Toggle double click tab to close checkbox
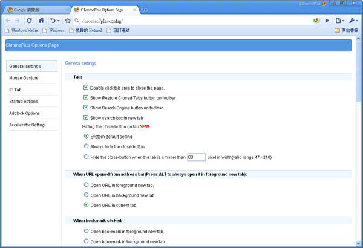This screenshot has width=363, height=248. [x=86, y=87]
